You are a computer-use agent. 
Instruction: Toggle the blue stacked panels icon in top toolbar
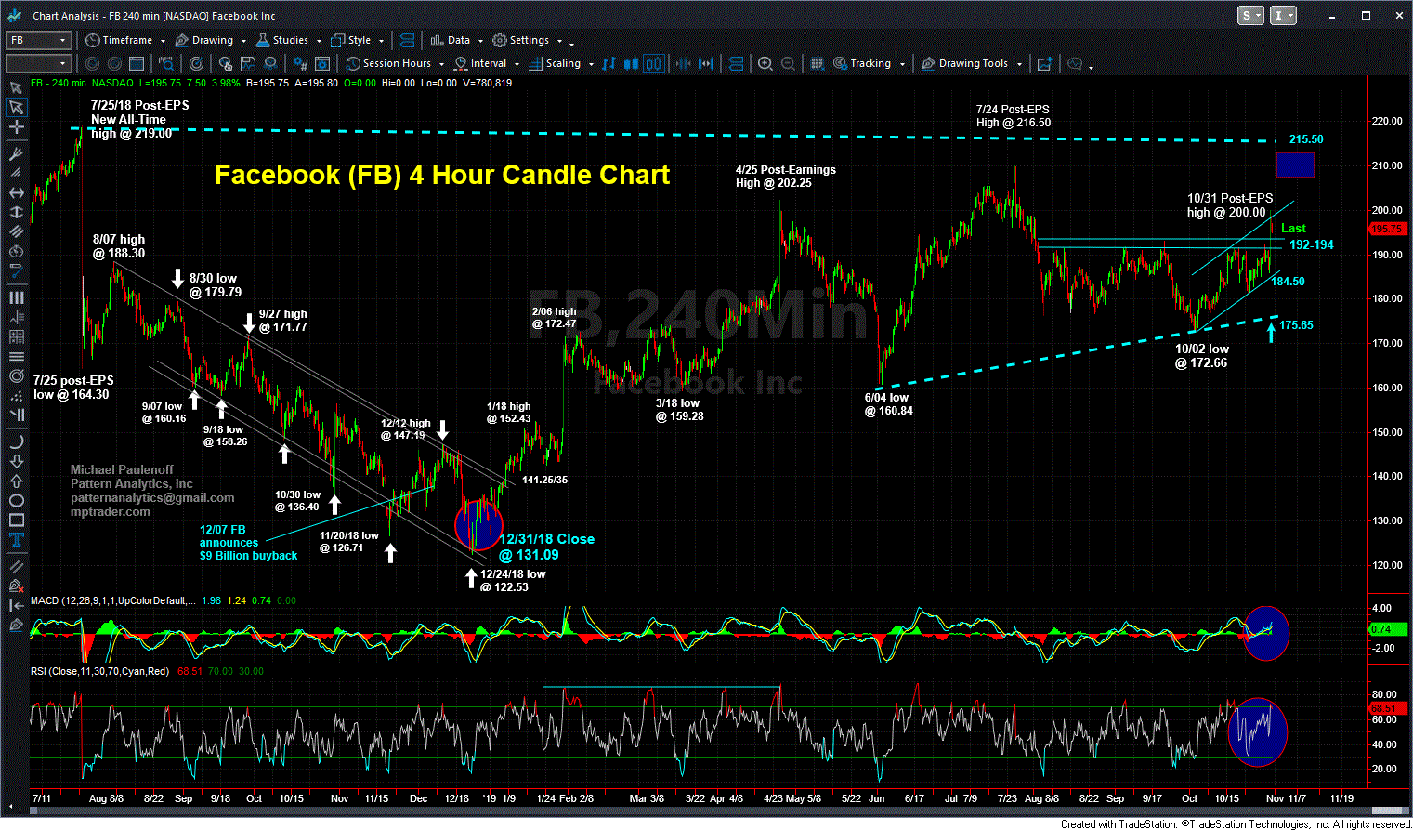pos(406,40)
